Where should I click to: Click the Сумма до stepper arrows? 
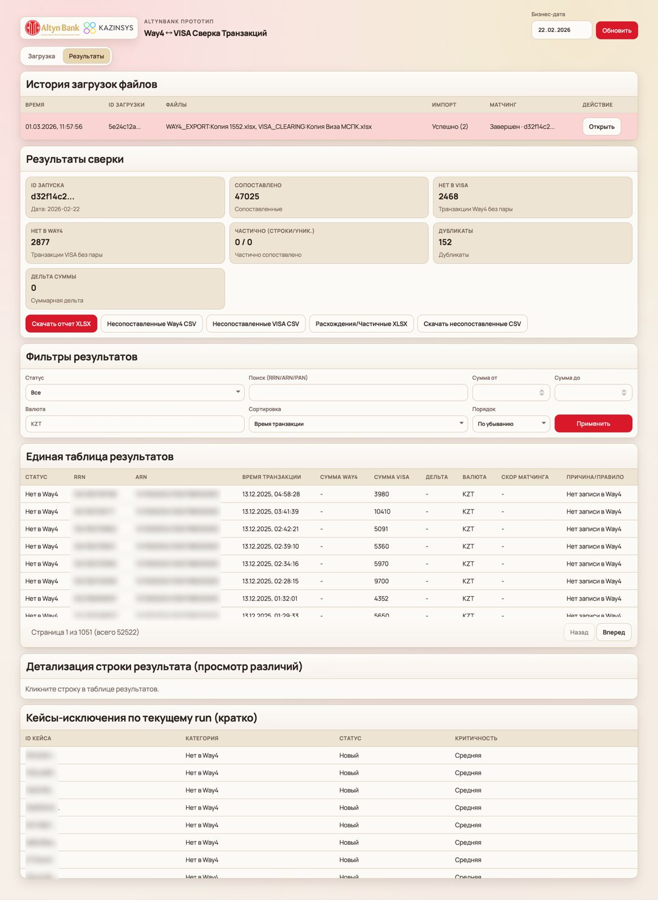click(624, 393)
